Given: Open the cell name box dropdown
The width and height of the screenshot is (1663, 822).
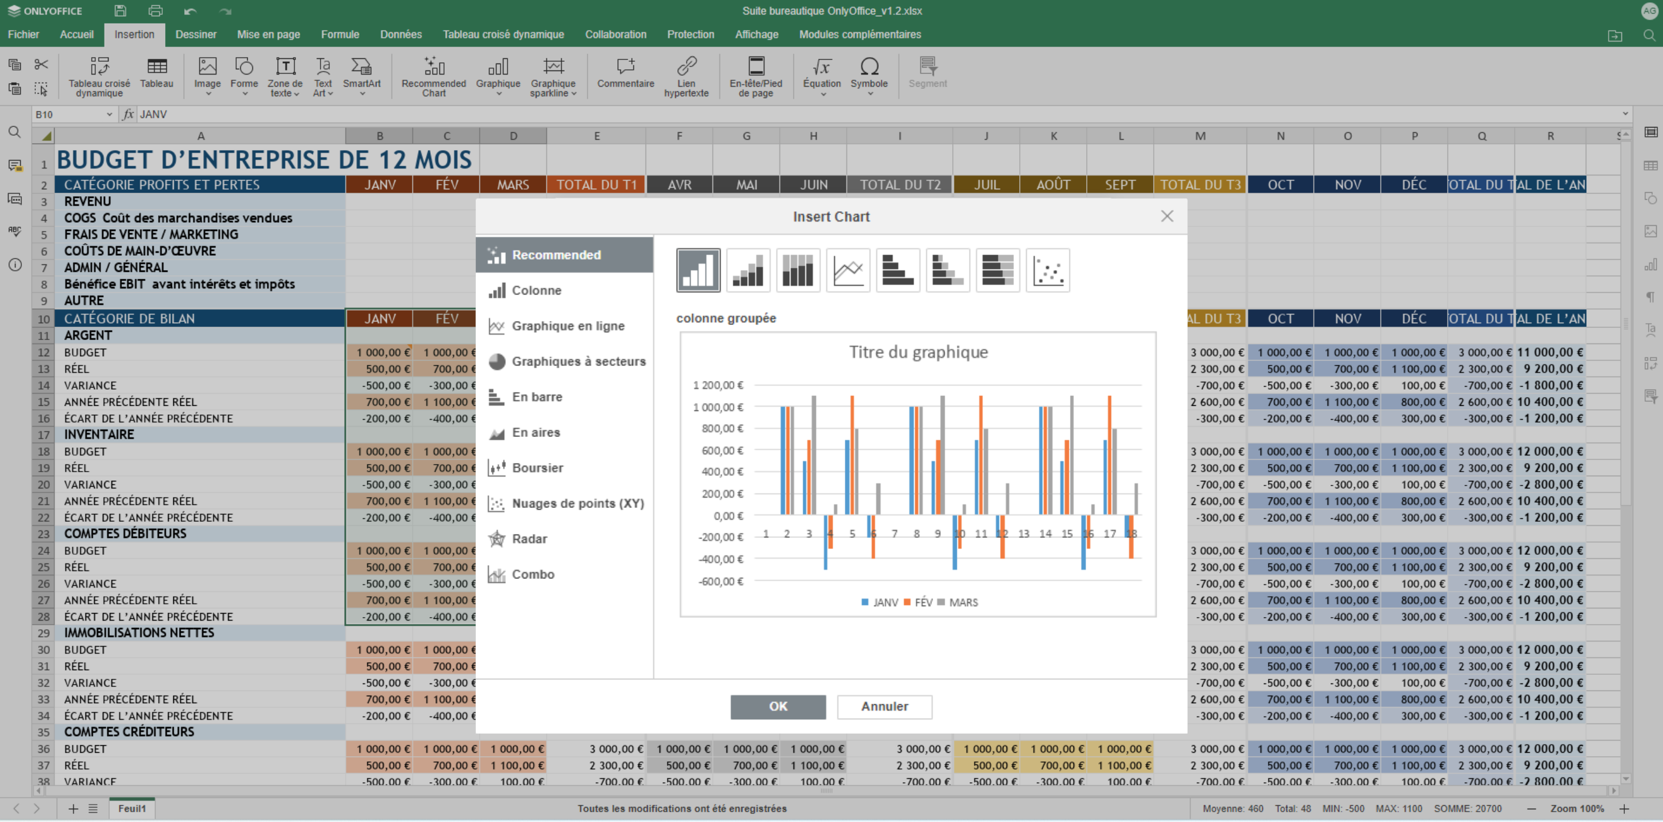Looking at the screenshot, I should coord(109,114).
